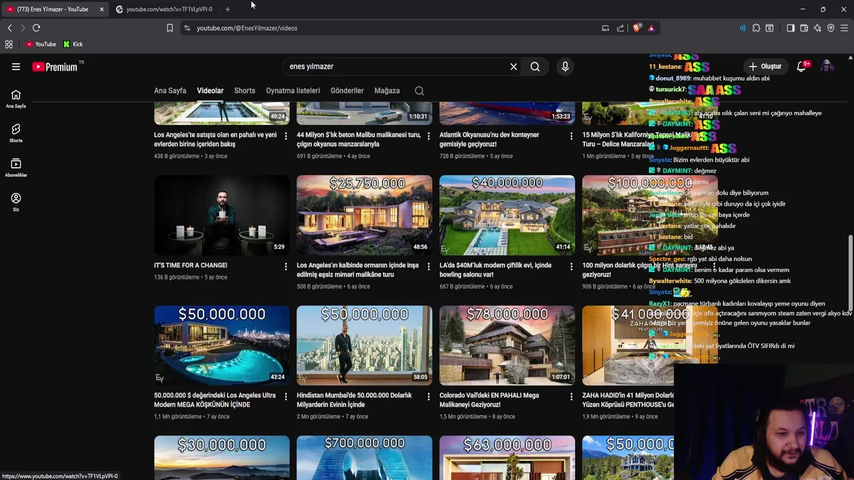Click title 'Colorado Vail'deki EN PAHALI Mega'

pos(489,400)
